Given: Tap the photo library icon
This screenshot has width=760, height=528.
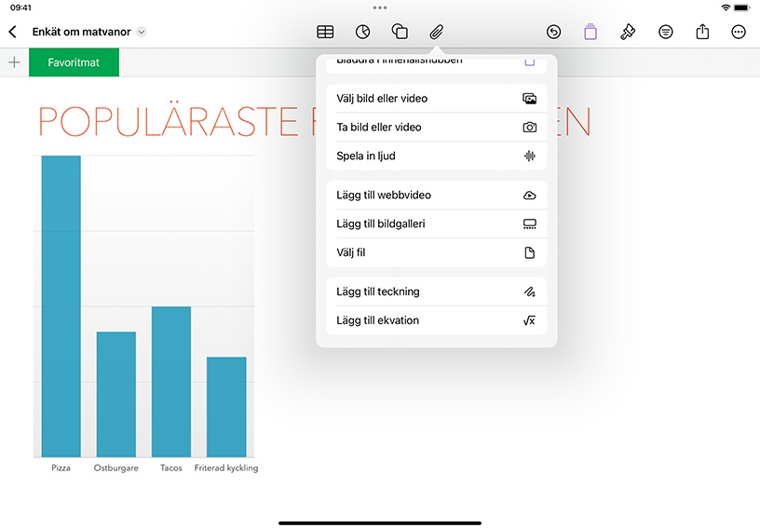Looking at the screenshot, I should point(529,99).
